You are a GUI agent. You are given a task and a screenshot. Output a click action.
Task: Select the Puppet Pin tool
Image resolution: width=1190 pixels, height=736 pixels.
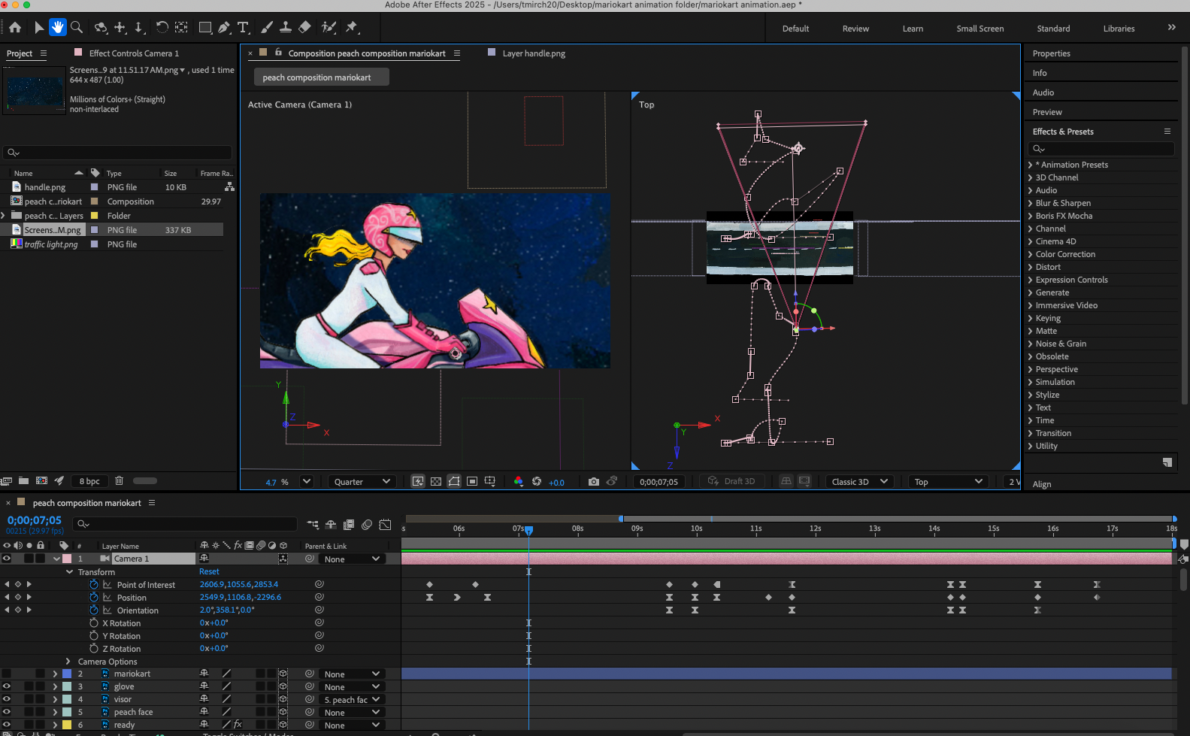[x=352, y=28]
